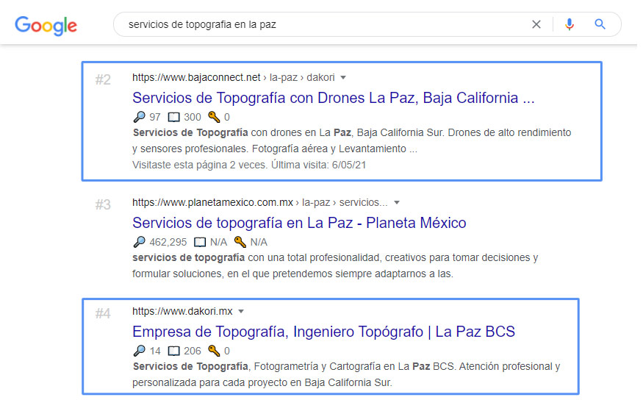This screenshot has height=400, width=643.
Task: Click the magnifier metric icon beside 97
Action: (140, 117)
